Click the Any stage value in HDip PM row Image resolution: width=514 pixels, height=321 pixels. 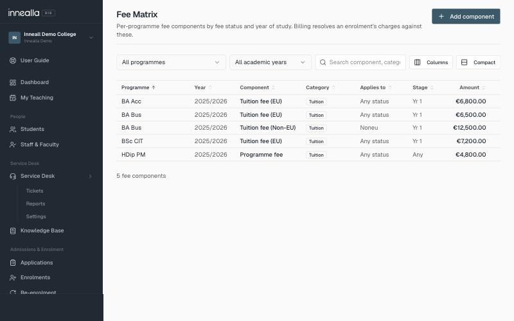click(418, 155)
